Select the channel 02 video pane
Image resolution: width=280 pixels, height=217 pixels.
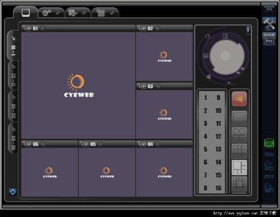(164, 56)
